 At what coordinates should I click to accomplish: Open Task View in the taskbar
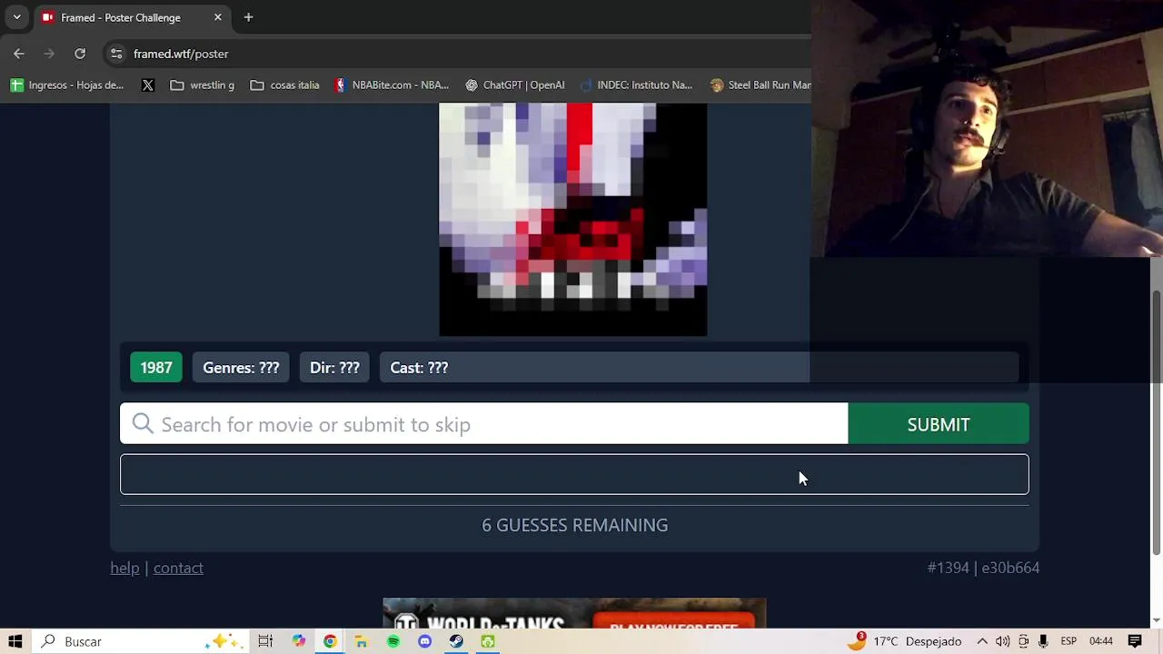pos(265,641)
